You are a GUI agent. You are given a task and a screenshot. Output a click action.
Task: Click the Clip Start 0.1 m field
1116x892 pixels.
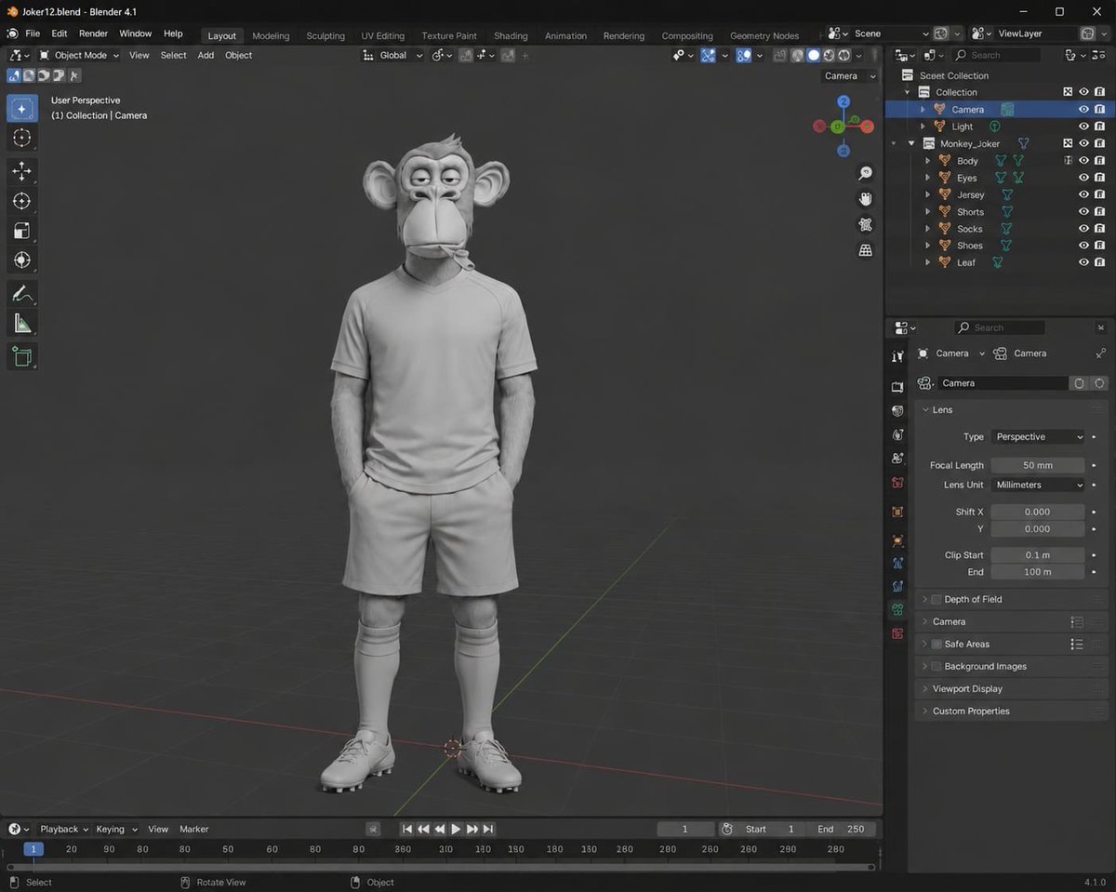[x=1038, y=554]
